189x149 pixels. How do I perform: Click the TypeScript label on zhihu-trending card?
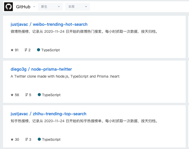[51, 139]
